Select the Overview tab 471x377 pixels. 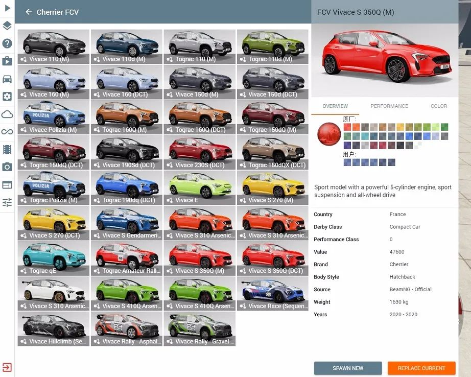coord(335,106)
